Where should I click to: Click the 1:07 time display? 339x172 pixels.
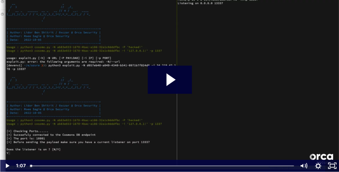coord(21,166)
